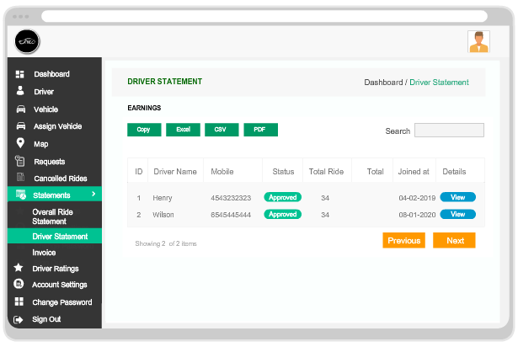Click the driver name Henry
The height and width of the screenshot is (347, 518).
[163, 198]
